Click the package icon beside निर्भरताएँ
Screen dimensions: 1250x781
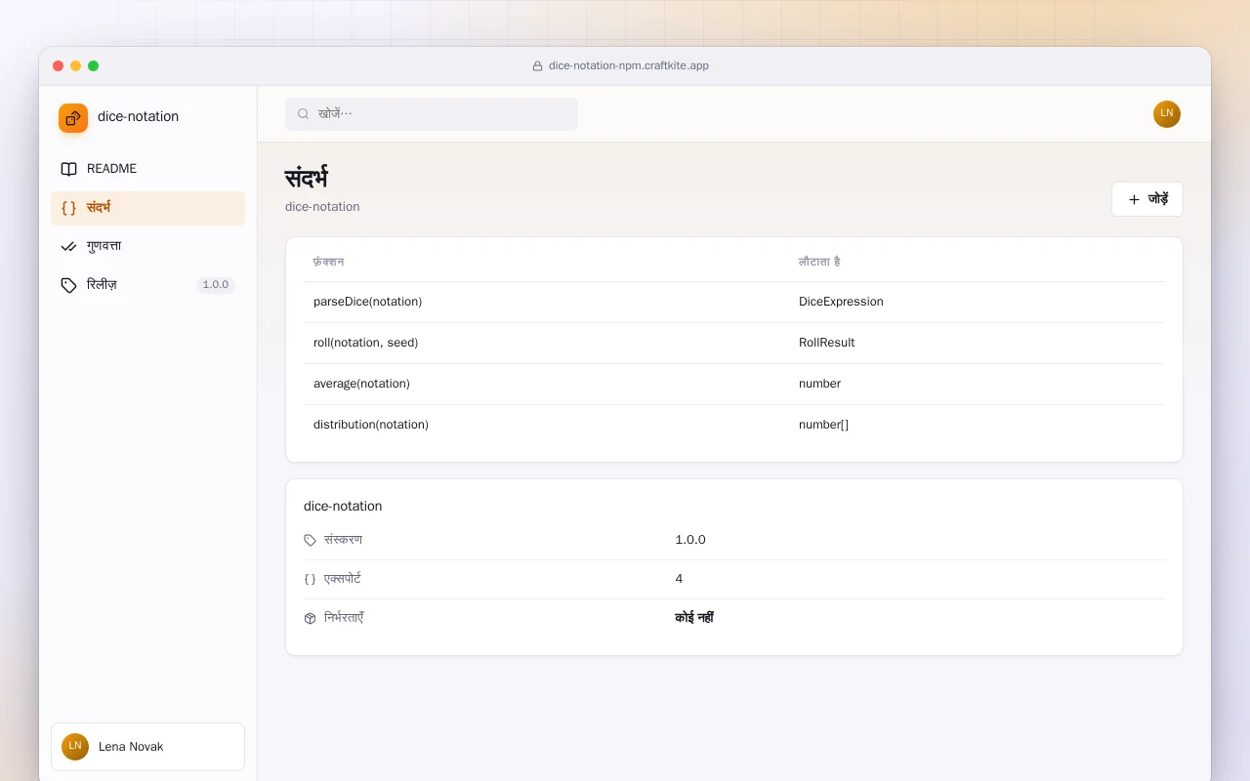311,618
